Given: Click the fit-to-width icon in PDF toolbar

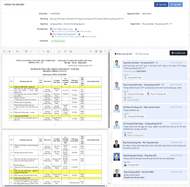Looking at the screenshot, I should coord(48,51).
